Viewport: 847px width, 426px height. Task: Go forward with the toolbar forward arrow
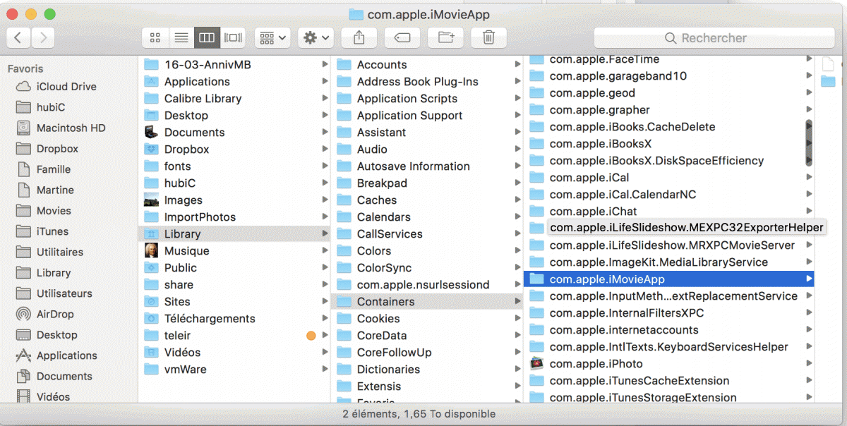point(42,37)
